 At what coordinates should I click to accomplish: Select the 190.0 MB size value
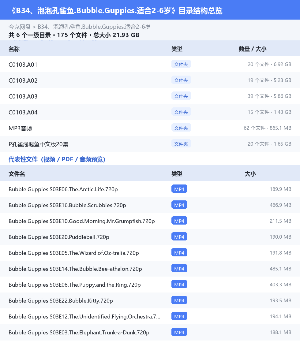coord(280,237)
